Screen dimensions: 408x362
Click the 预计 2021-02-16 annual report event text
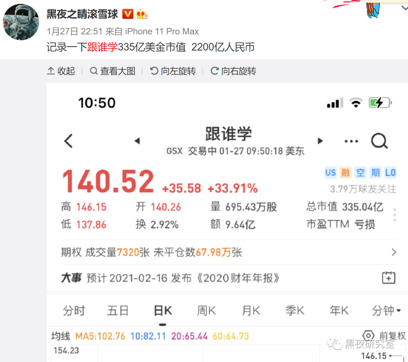[183, 278]
